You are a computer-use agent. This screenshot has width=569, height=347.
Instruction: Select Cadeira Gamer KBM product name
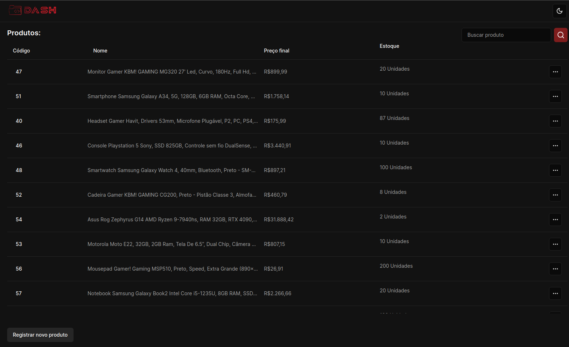click(172, 195)
